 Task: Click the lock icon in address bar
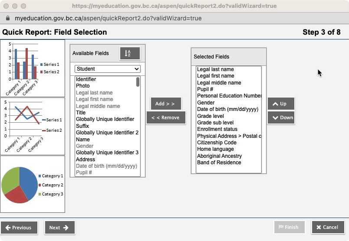(x=8, y=18)
